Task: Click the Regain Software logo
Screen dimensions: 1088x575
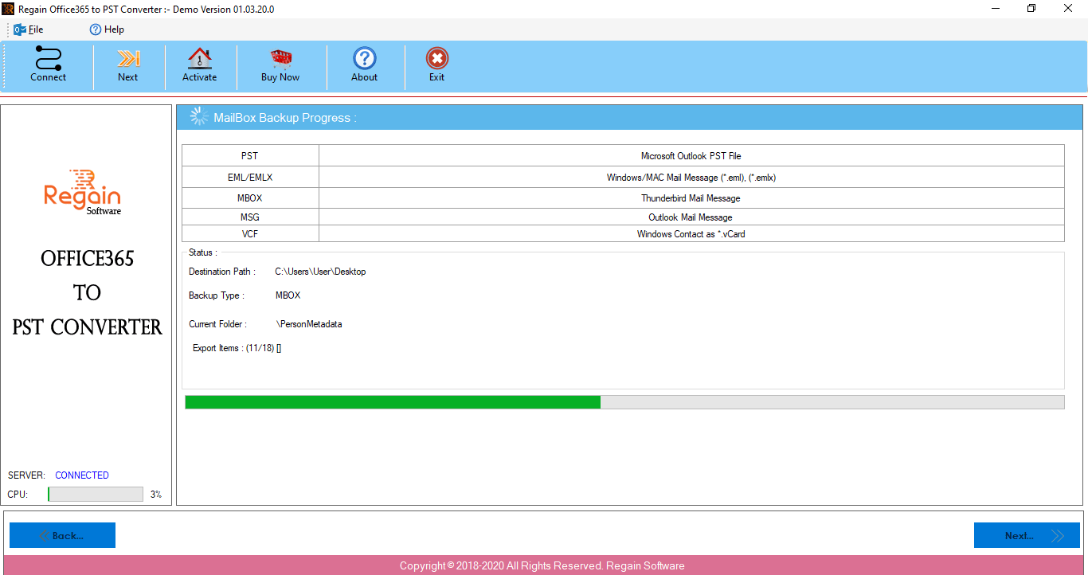Action: tap(82, 192)
